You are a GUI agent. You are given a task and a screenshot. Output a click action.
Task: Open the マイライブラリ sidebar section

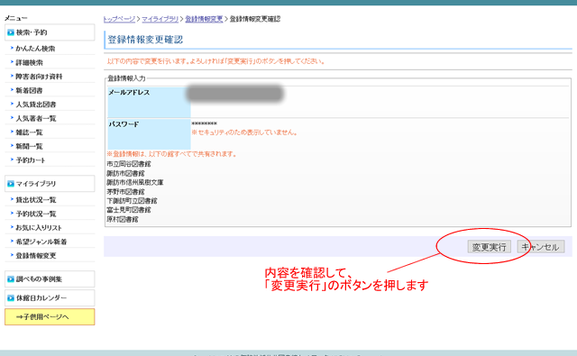[50, 184]
